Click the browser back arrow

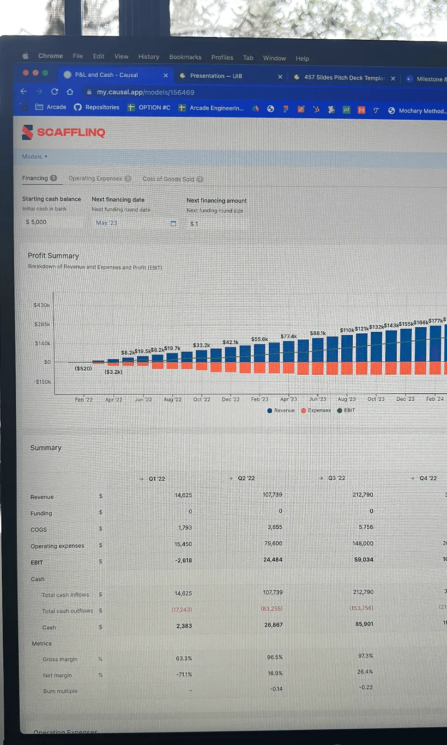[24, 91]
